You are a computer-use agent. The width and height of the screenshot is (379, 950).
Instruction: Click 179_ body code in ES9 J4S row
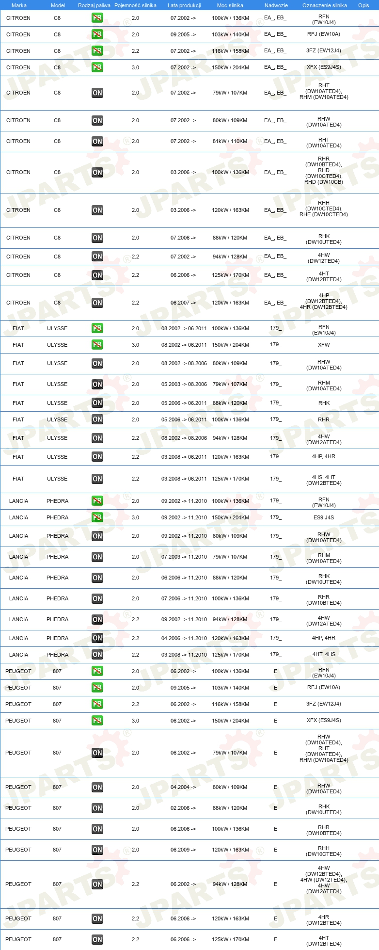[276, 517]
